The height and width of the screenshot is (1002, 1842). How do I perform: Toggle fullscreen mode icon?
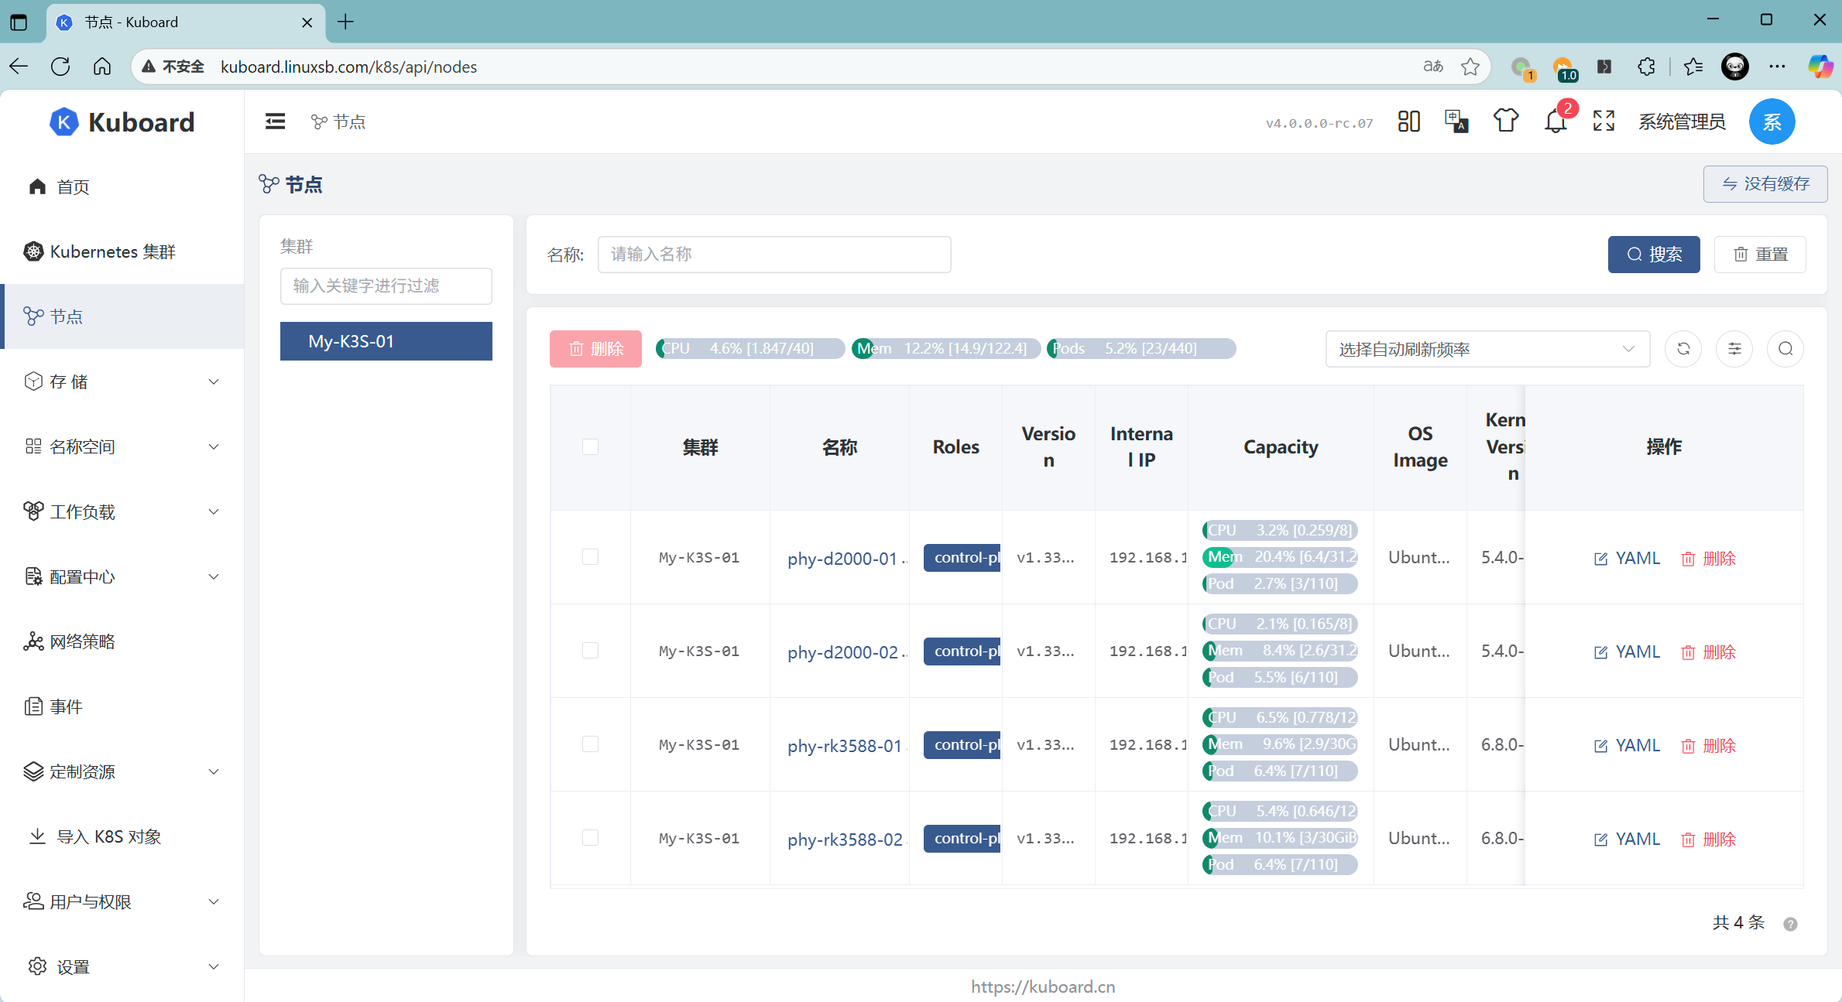[1604, 121]
